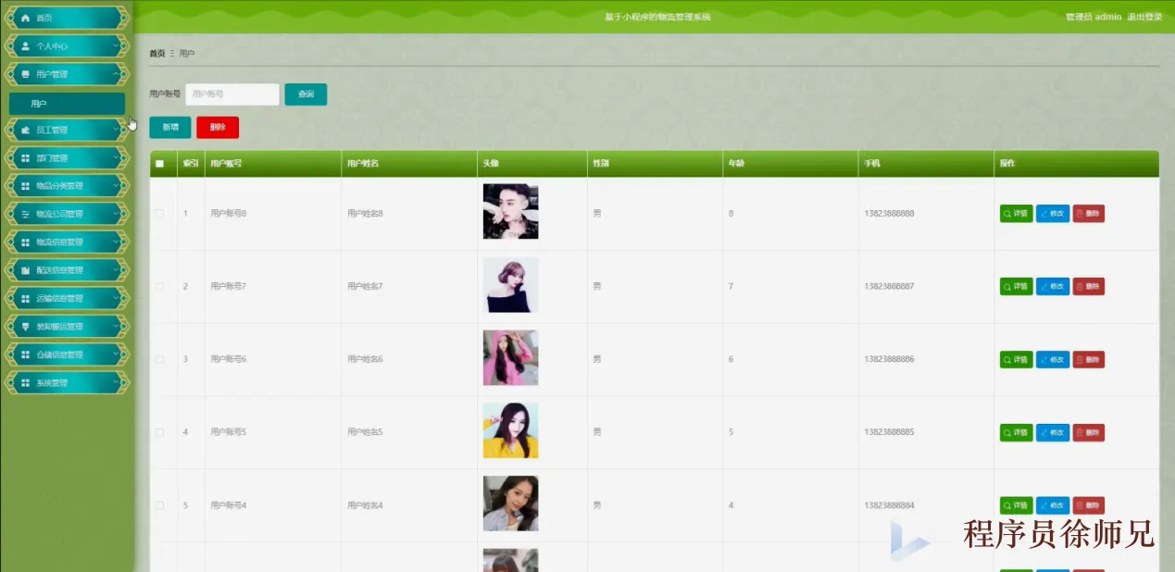Image resolution: width=1175 pixels, height=572 pixels.
Task: Check the checkbox for row 用户账号4
Action: (x=159, y=505)
